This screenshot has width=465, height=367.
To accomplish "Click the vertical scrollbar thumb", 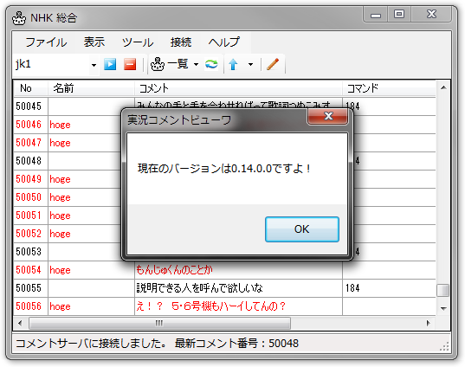I will (443, 290).
